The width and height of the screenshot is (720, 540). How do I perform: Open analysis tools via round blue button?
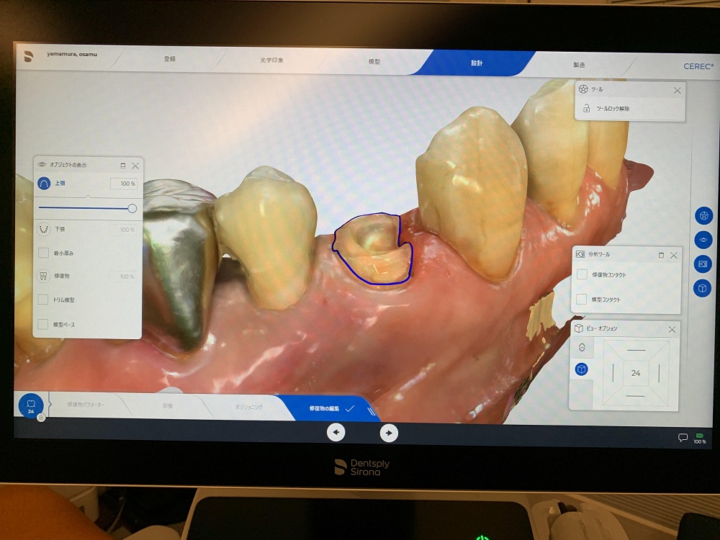click(x=703, y=264)
